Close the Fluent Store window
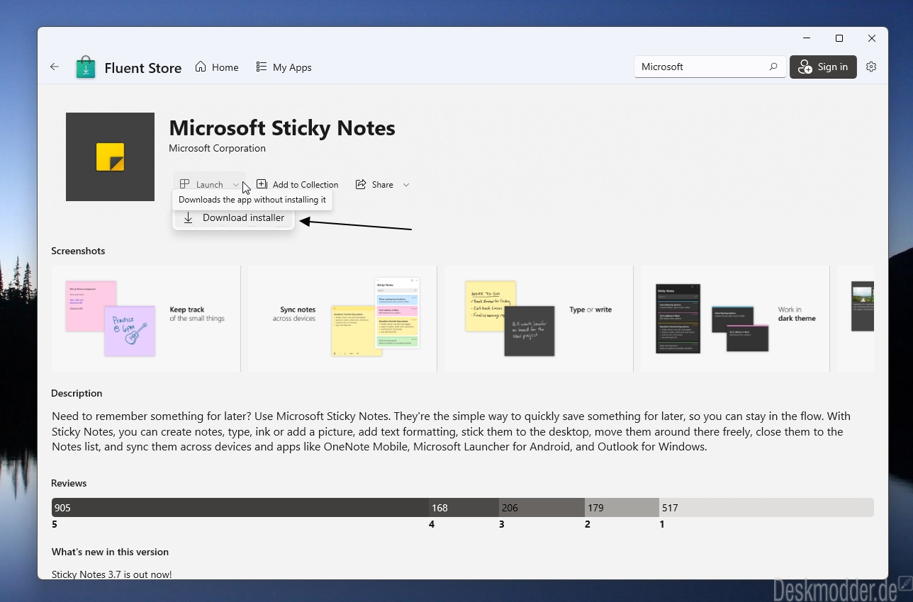This screenshot has height=602, width=913. point(872,38)
